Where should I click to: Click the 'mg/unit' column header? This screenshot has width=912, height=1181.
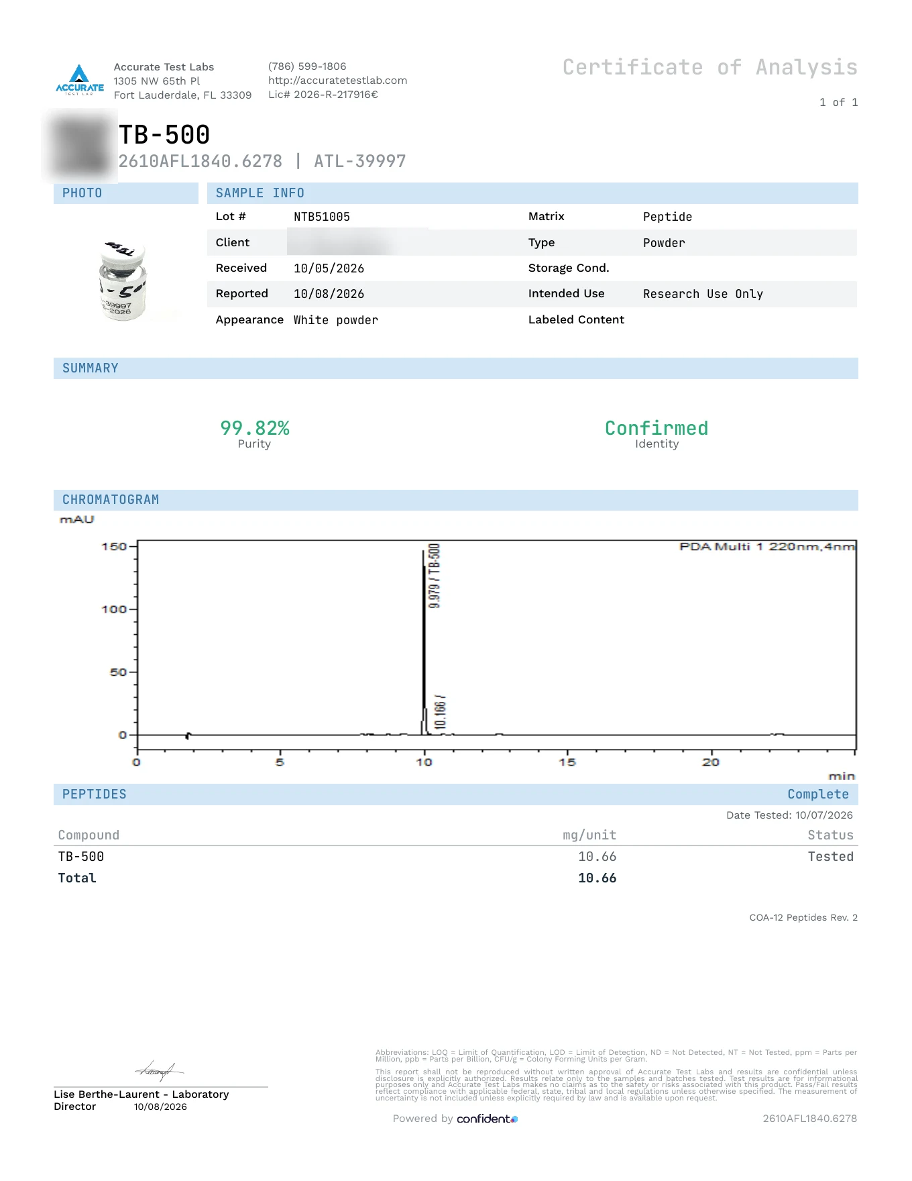pyautogui.click(x=589, y=835)
